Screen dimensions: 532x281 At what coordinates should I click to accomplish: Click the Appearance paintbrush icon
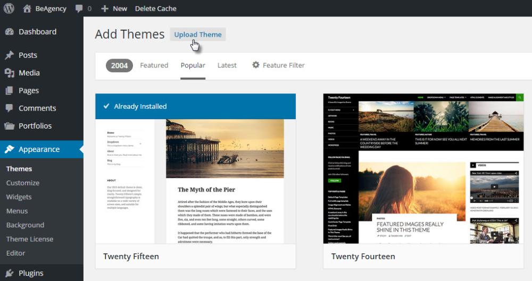click(9, 149)
